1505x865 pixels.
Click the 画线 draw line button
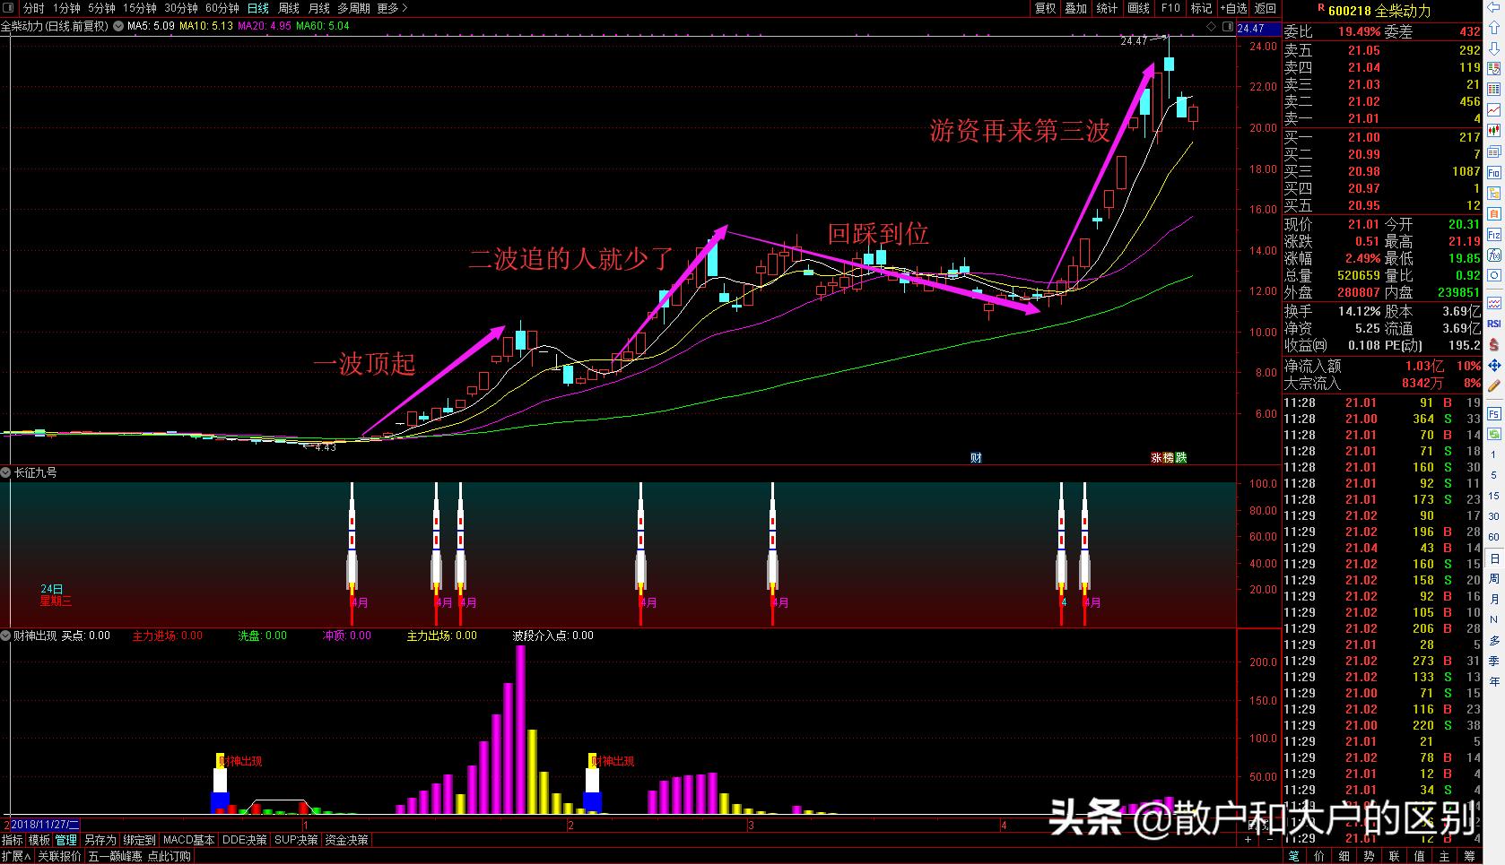1138,8
